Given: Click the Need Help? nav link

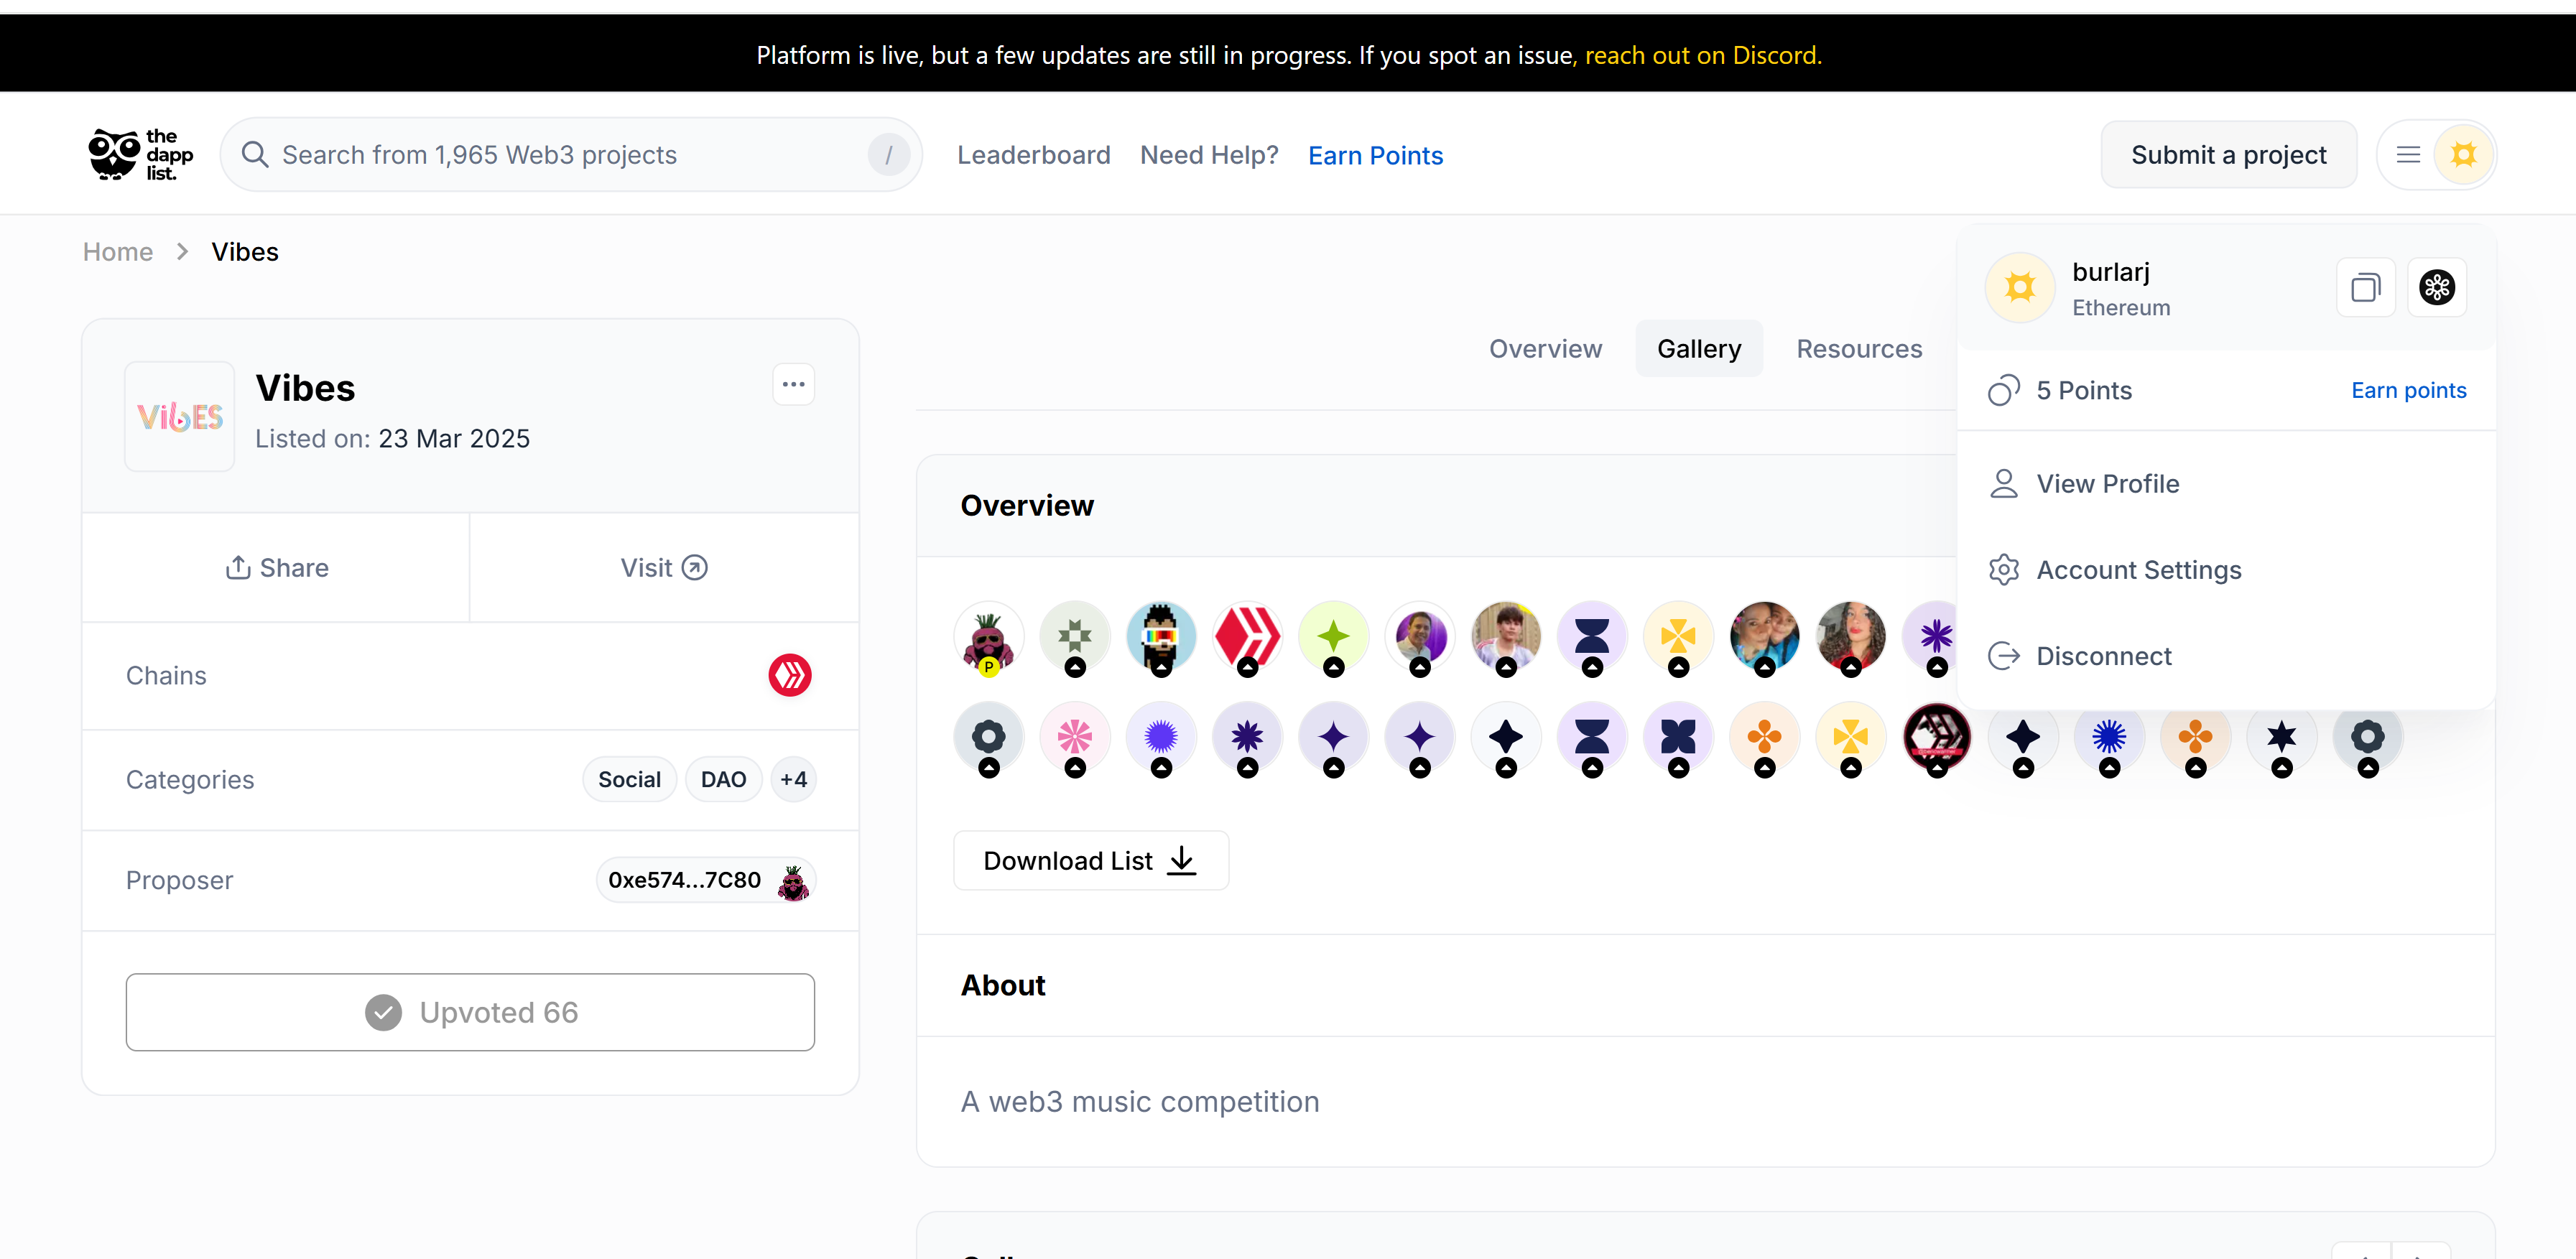Looking at the screenshot, I should [1209, 155].
